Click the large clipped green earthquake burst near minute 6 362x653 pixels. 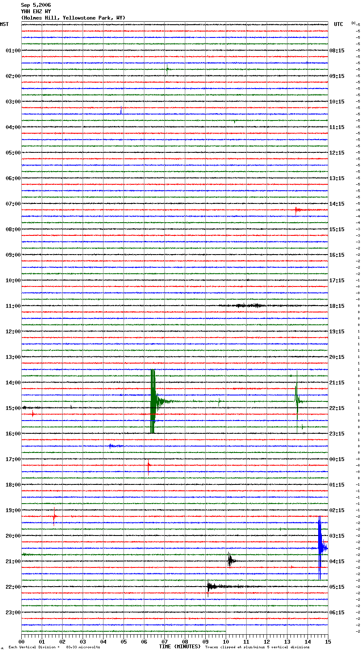click(x=153, y=401)
